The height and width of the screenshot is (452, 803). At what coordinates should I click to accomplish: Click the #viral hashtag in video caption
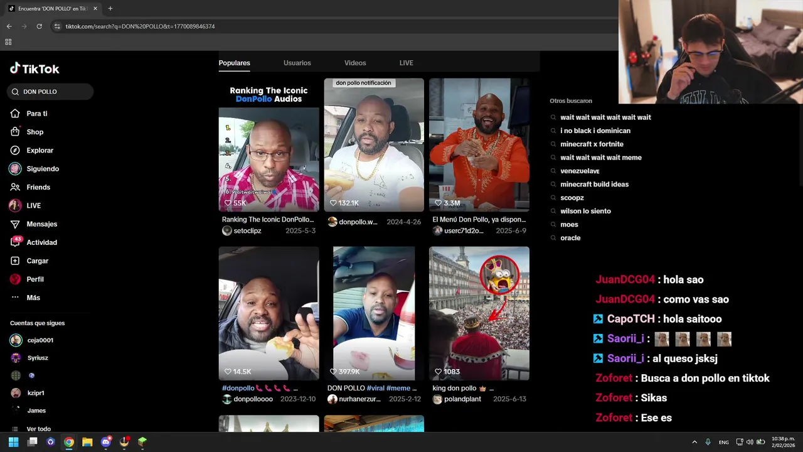click(375, 389)
